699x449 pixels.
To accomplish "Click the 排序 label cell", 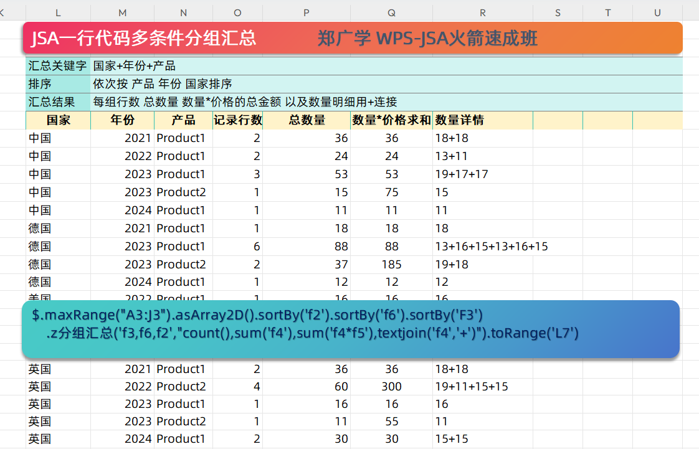I will coord(57,83).
